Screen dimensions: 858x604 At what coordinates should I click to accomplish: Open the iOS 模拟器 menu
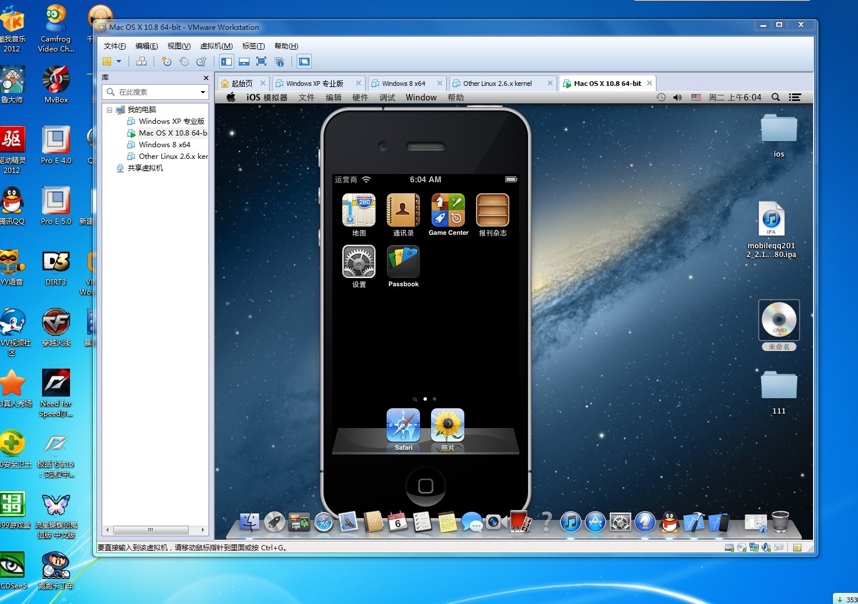pos(266,98)
